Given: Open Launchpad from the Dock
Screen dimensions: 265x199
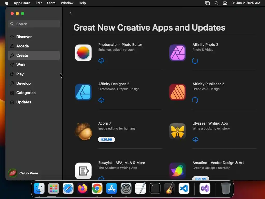Looking at the screenshot, I should (x=54, y=188).
